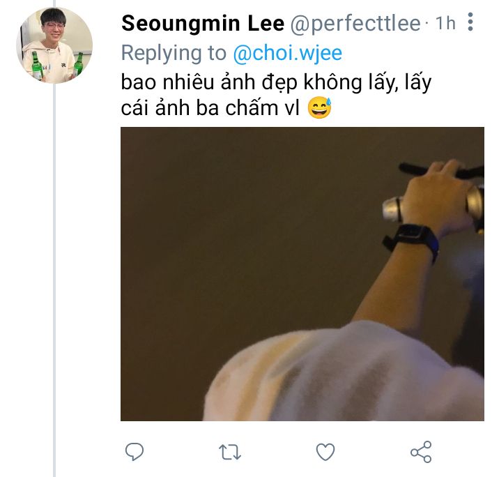Visit the @choi.wjee mention link
499x477 pixels.
pos(287,53)
